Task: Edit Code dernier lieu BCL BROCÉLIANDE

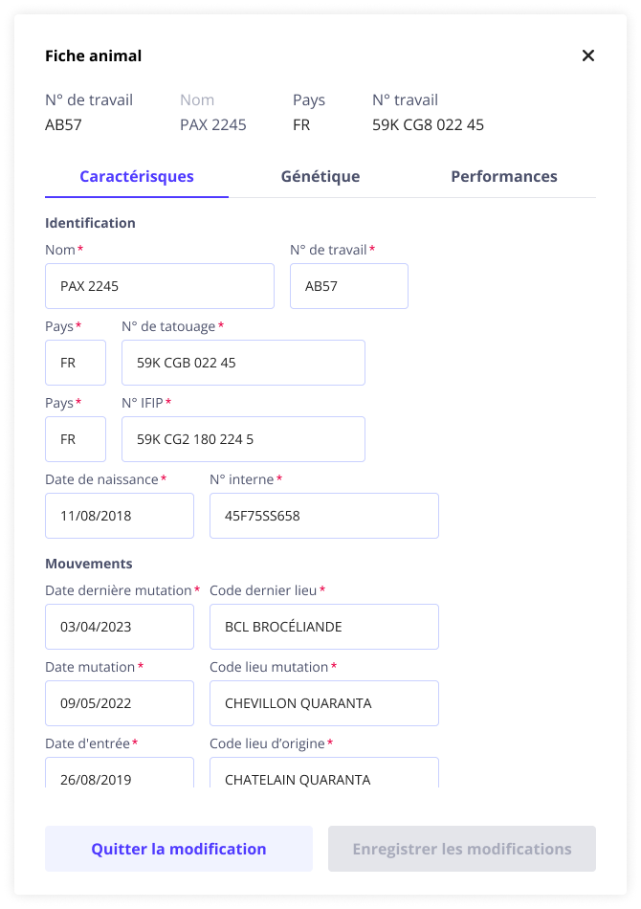Action: (324, 627)
